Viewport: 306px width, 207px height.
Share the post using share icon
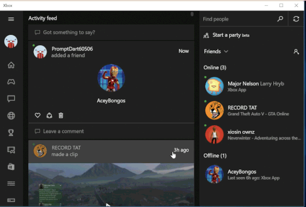click(x=49, y=115)
